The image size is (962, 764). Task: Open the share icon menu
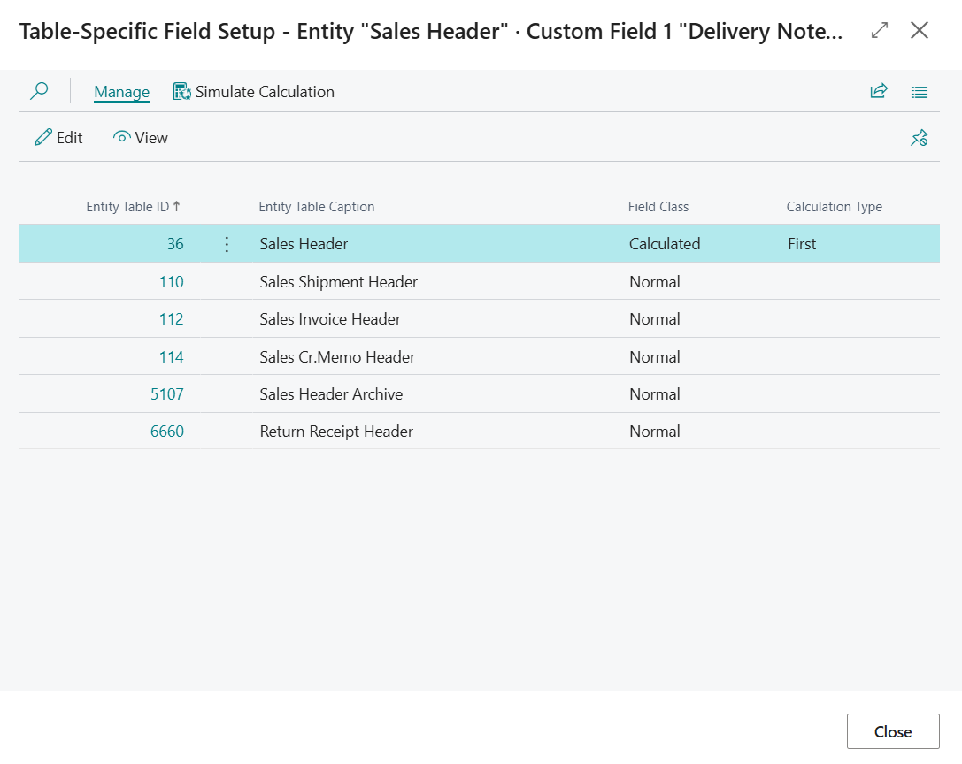[x=879, y=91]
